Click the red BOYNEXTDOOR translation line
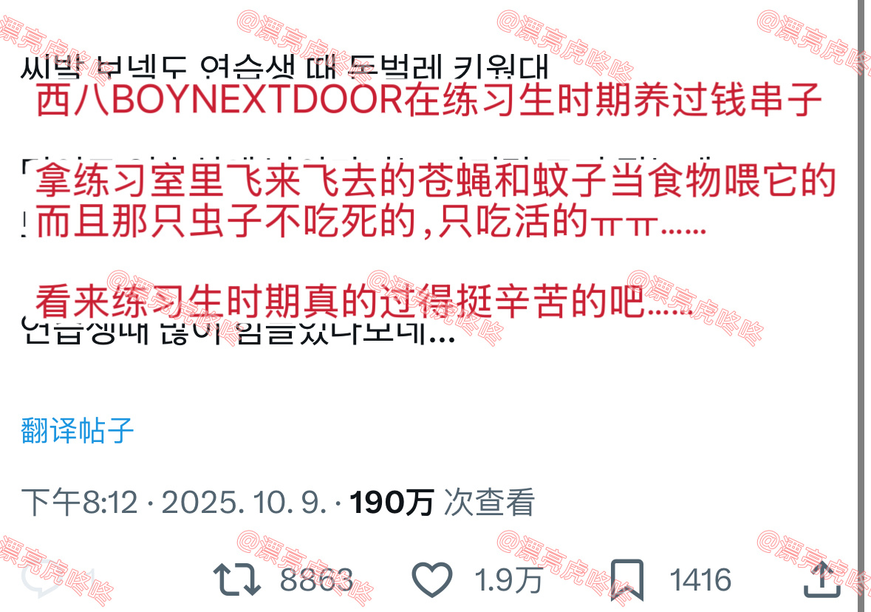The width and height of the screenshot is (871, 612). click(428, 100)
